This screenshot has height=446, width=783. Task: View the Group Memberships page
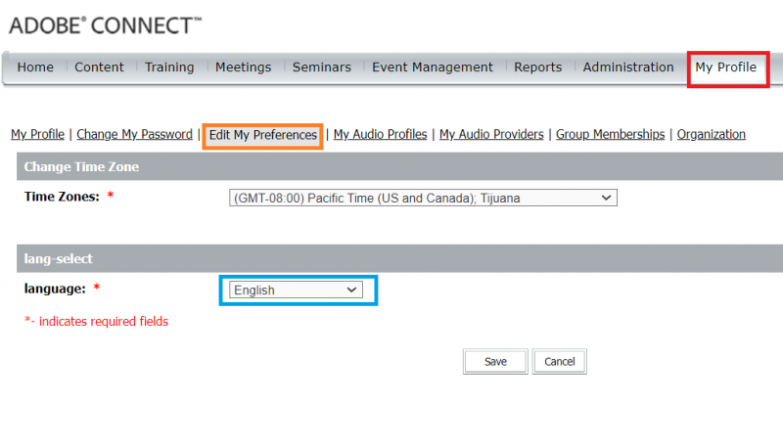pyautogui.click(x=610, y=135)
